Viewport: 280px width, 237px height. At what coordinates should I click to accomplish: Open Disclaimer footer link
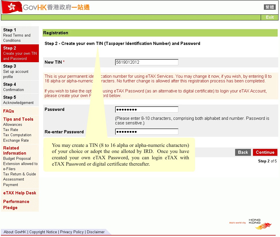click(96, 232)
